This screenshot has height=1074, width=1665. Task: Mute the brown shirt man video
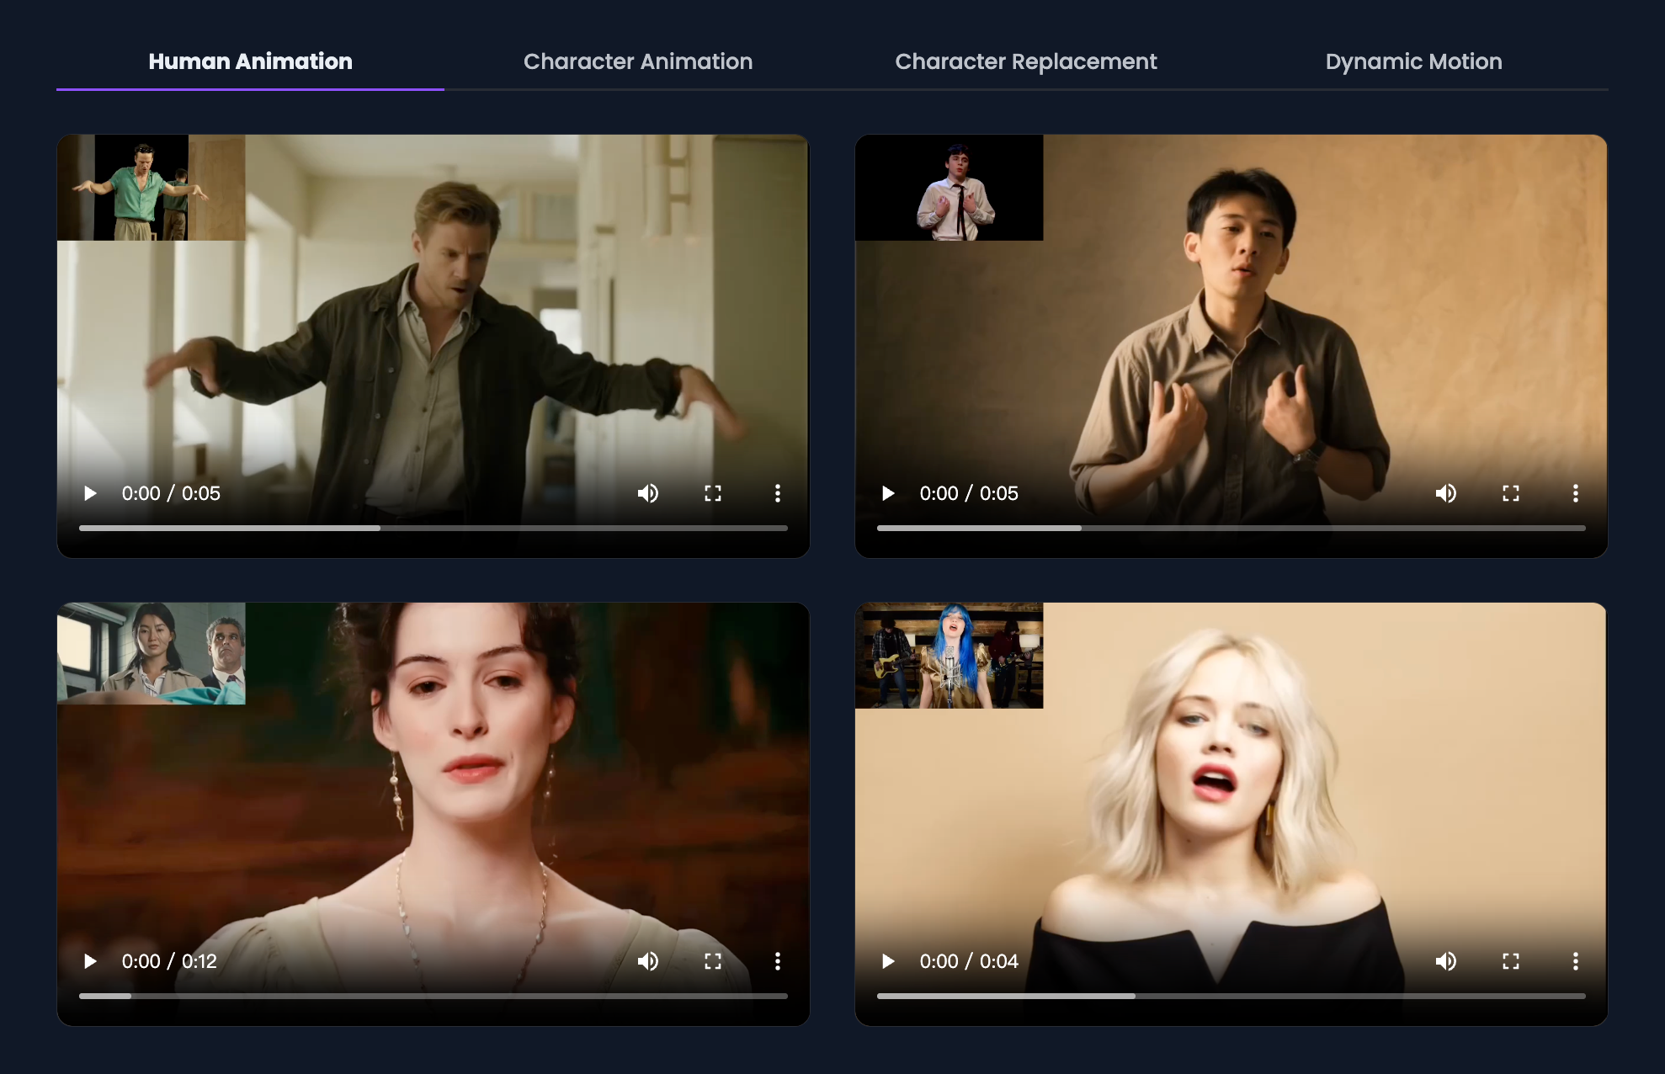pyautogui.click(x=1446, y=493)
